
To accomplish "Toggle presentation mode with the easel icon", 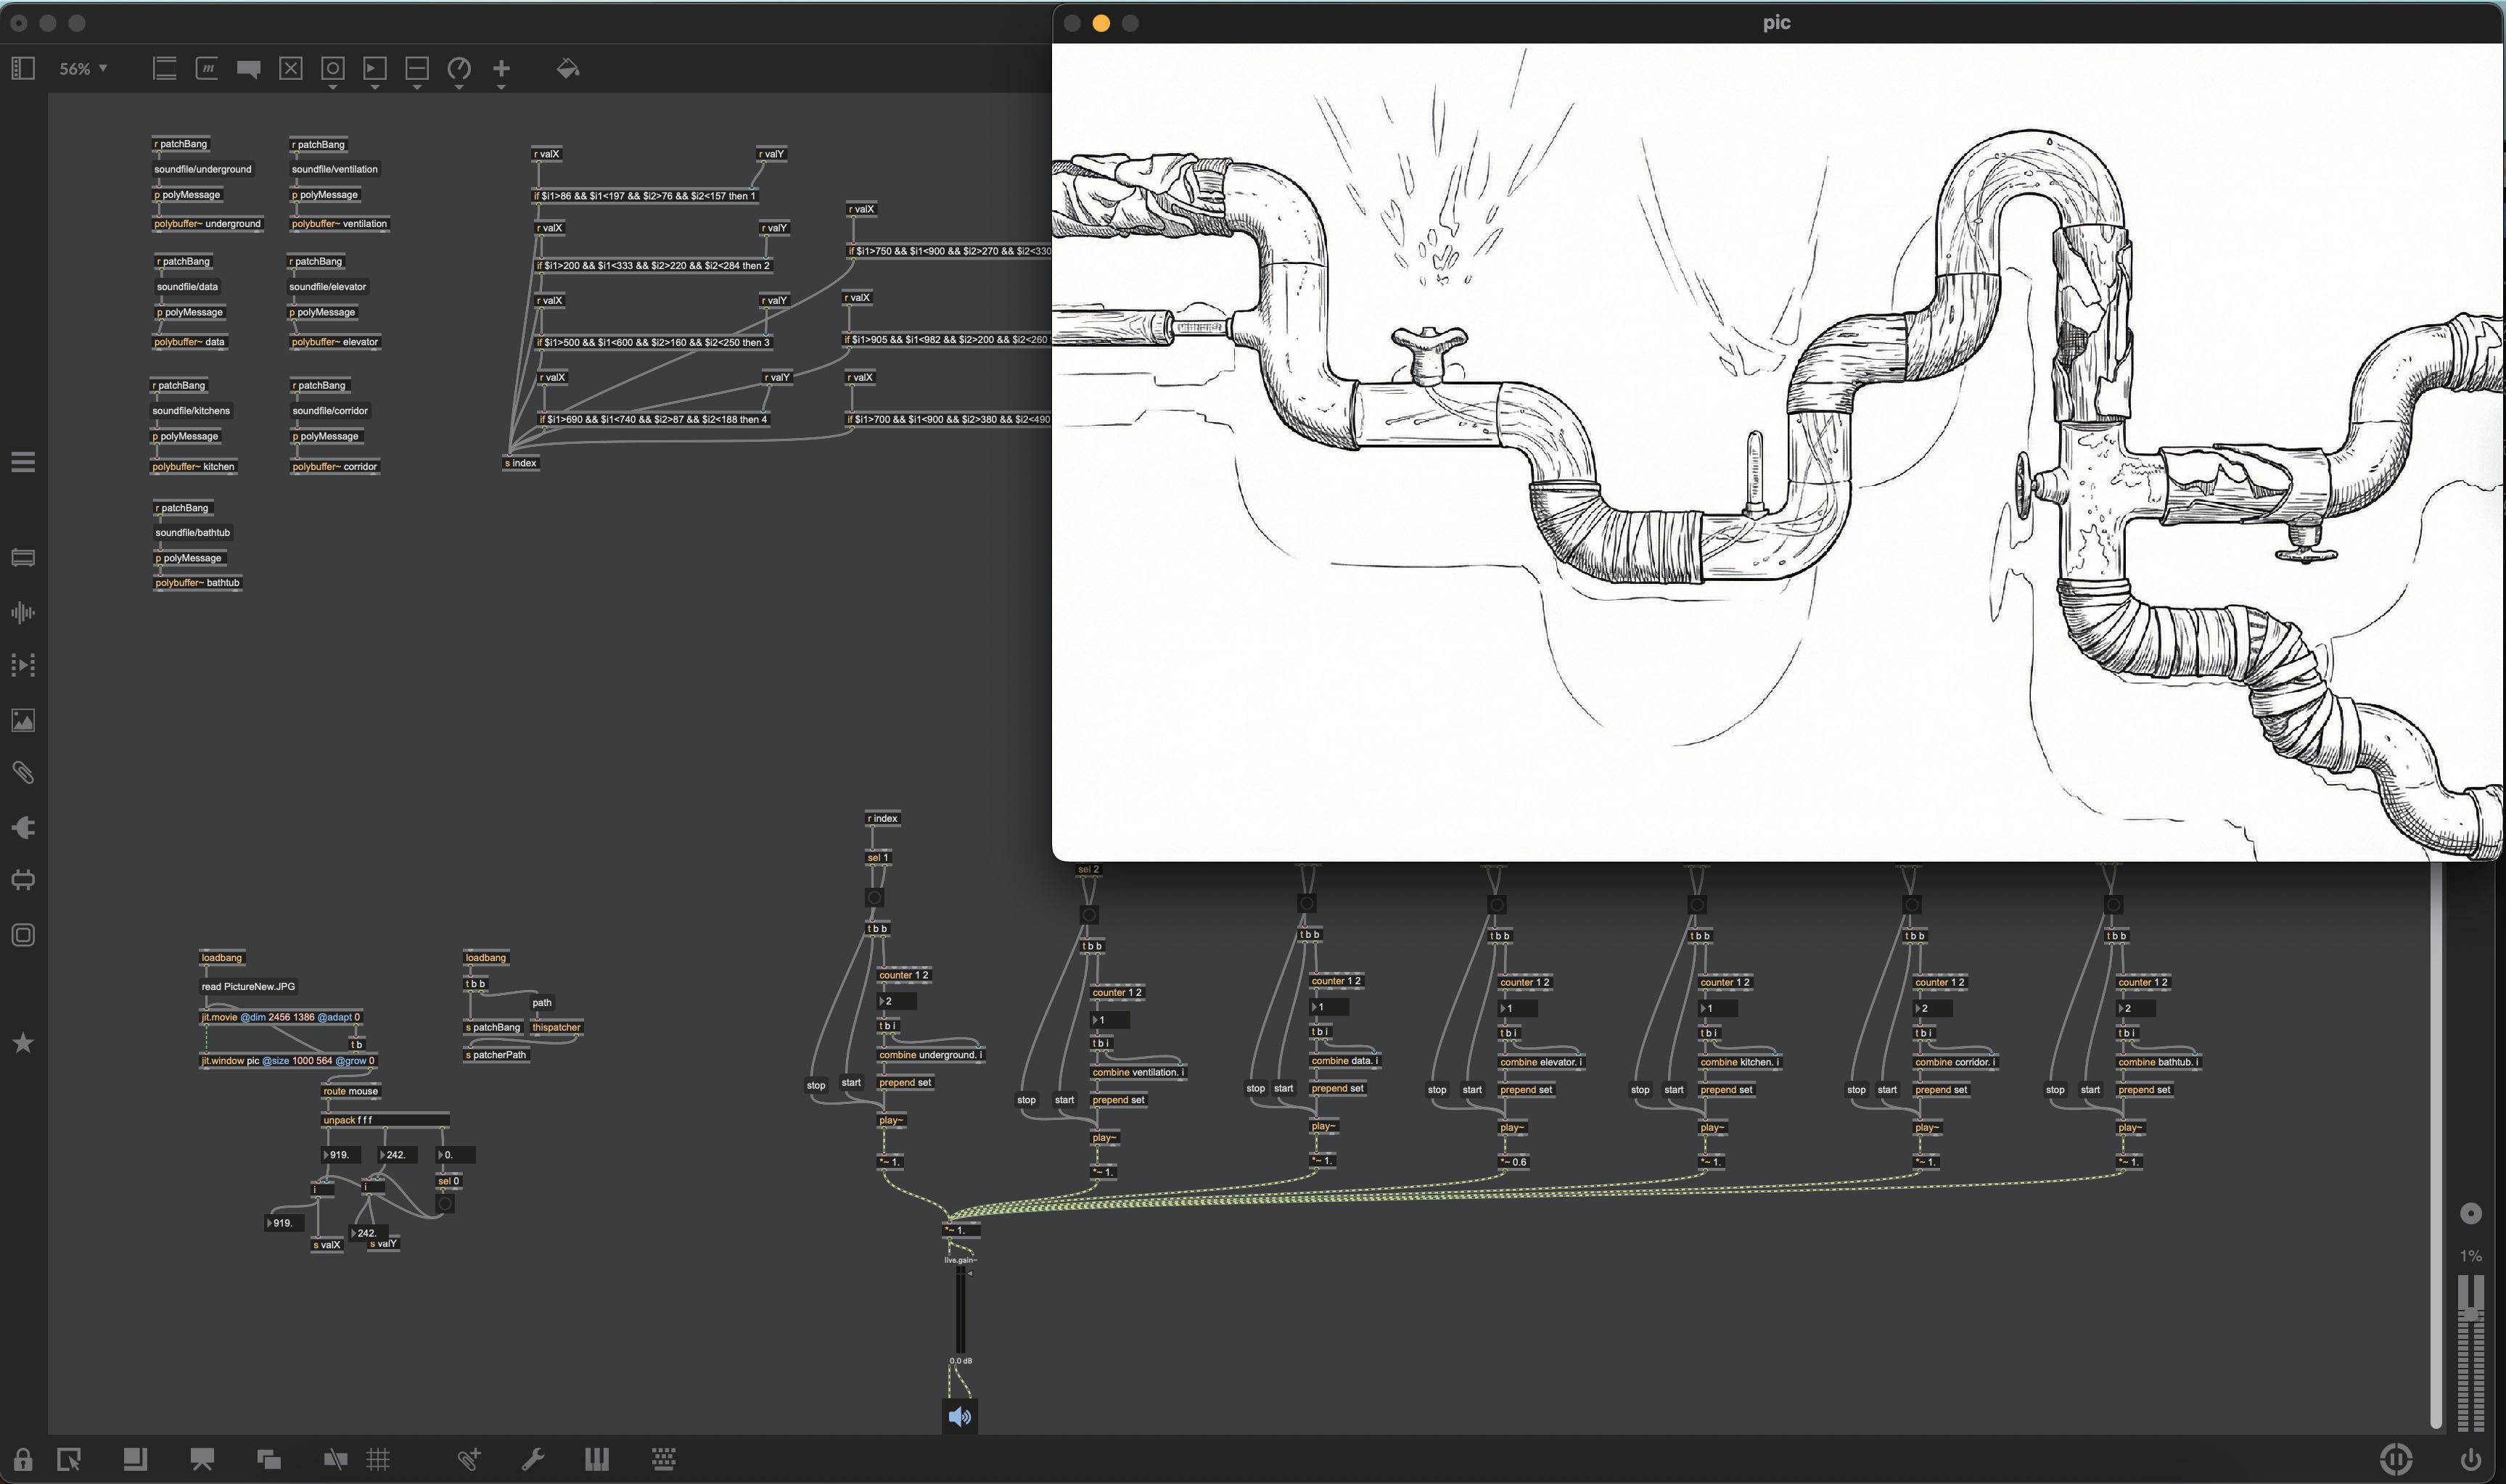I will tap(202, 1459).
